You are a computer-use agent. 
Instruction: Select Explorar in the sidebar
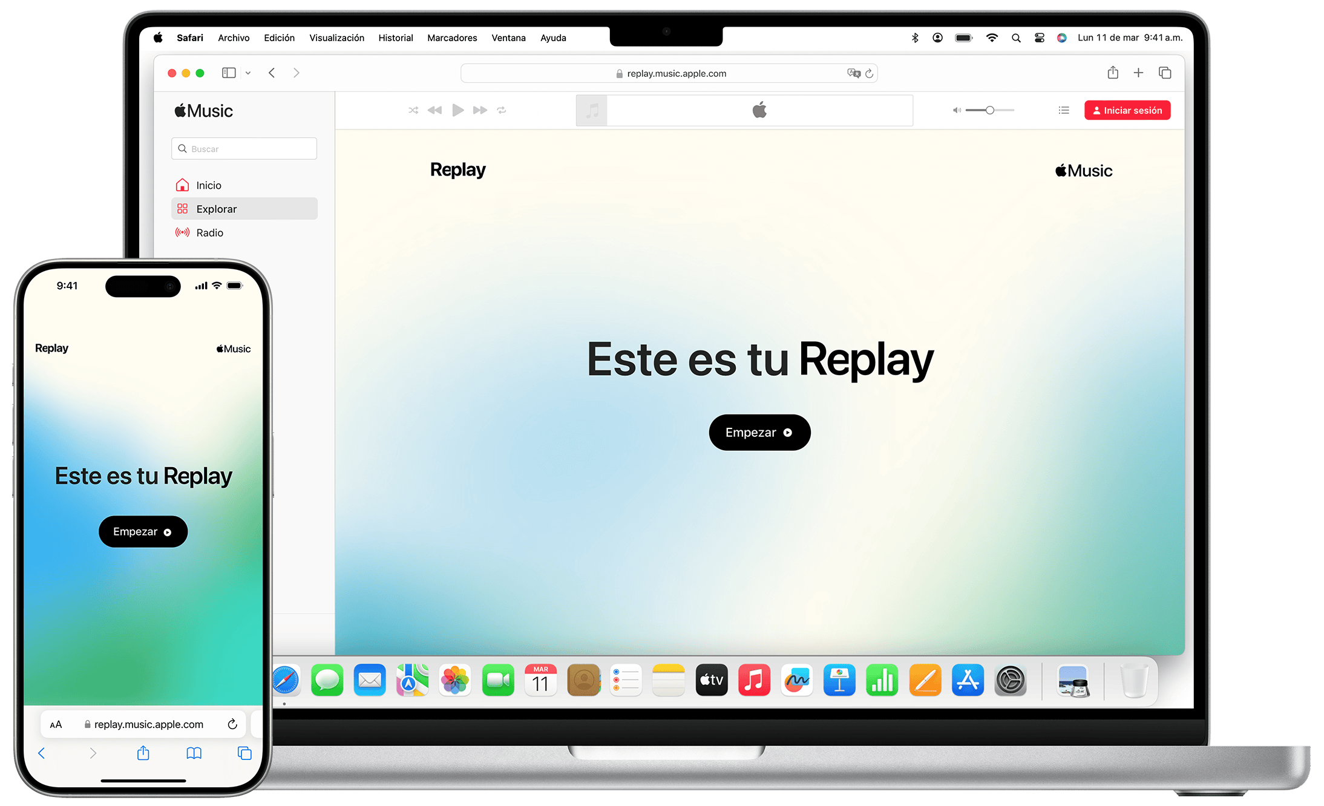pyautogui.click(x=244, y=209)
